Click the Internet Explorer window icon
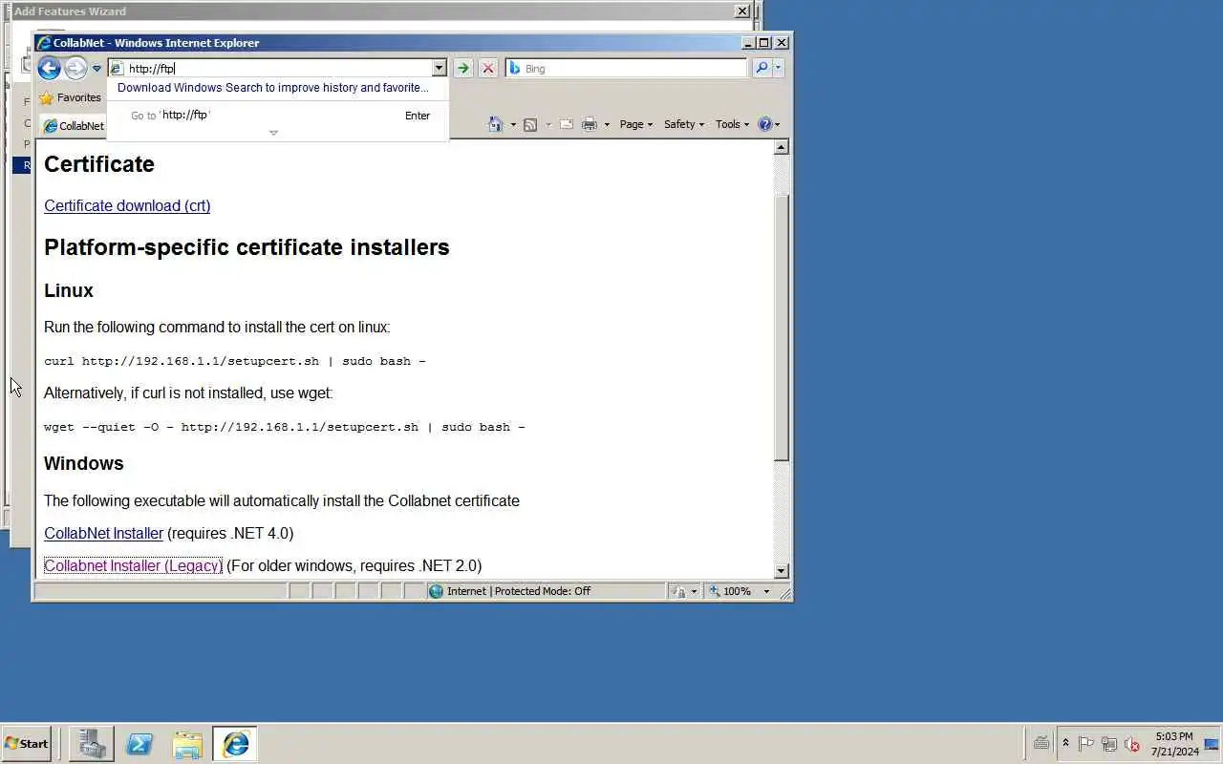Viewport: 1223px width, 764px height. coord(44,42)
